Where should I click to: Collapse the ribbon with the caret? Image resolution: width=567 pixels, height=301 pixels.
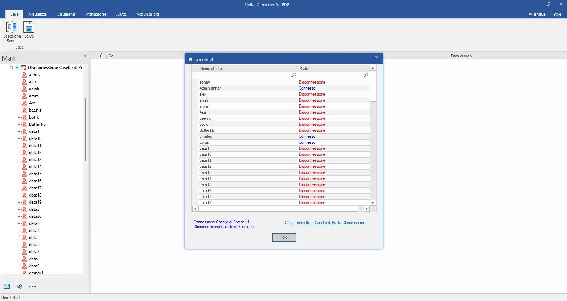pos(530,14)
